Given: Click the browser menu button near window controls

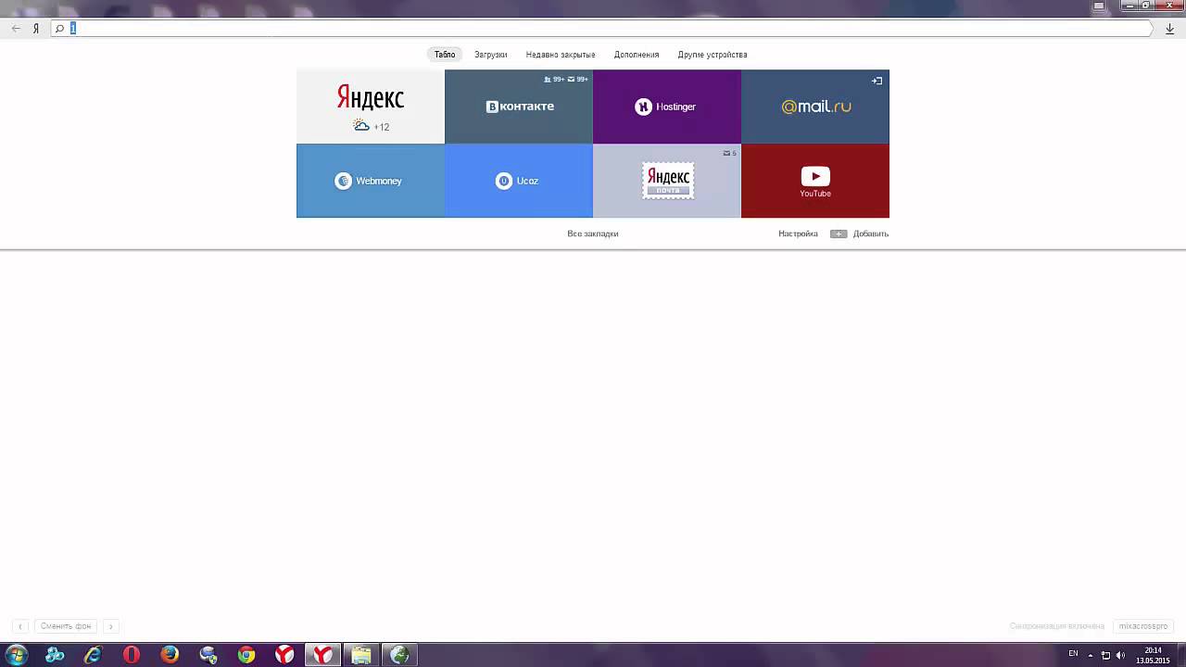Looking at the screenshot, I should (x=1099, y=5).
